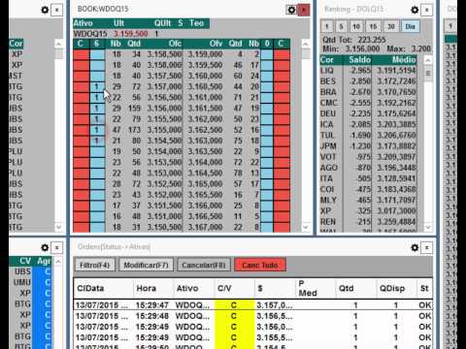
Task: Open settings gear of BOOK:WDOQ15 panel
Action: pyautogui.click(x=291, y=10)
